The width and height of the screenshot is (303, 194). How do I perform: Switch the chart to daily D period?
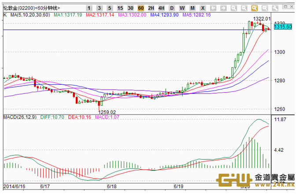click(171, 8)
